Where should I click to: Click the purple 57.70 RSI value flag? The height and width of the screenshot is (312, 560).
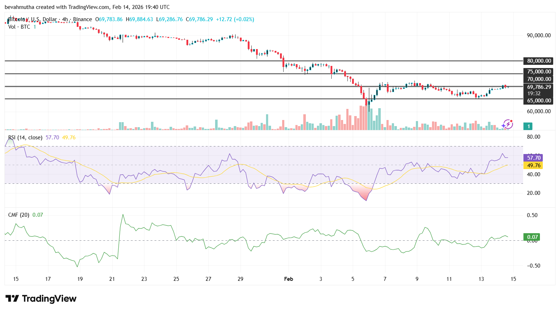[x=533, y=158]
